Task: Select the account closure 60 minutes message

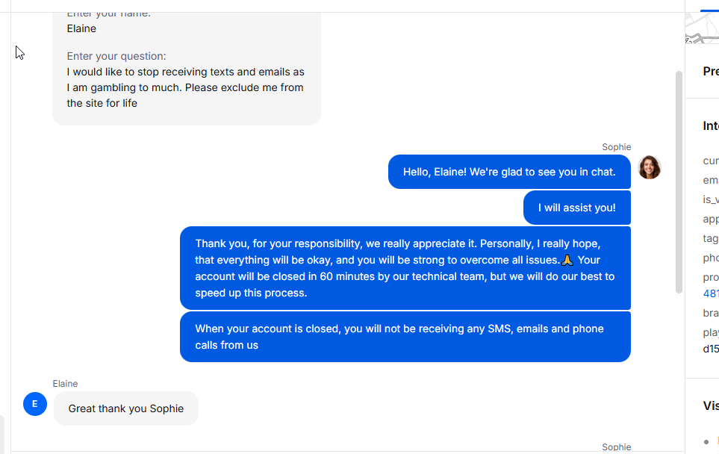Action: click(405, 268)
